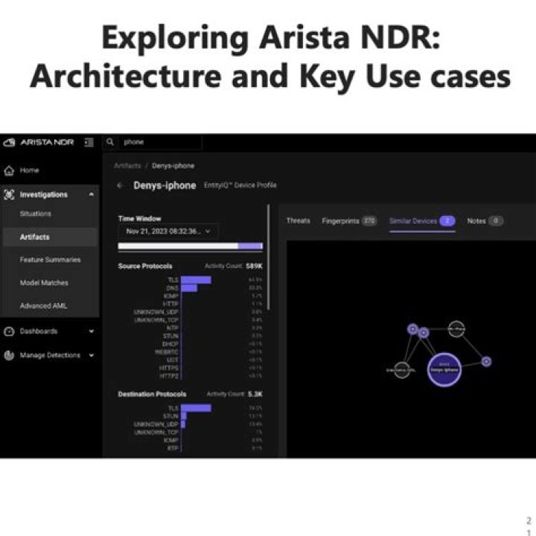Click the 'DHCP' protocol label

pyautogui.click(x=170, y=344)
